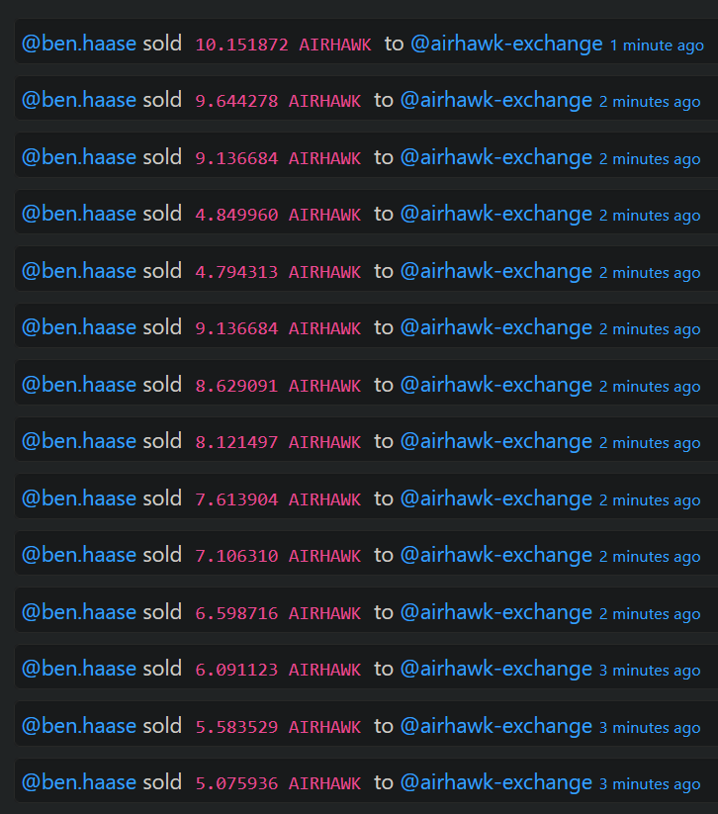This screenshot has height=814, width=718.
Task: Select the 7.613904 AIRHAWK amount
Action: pos(278,499)
